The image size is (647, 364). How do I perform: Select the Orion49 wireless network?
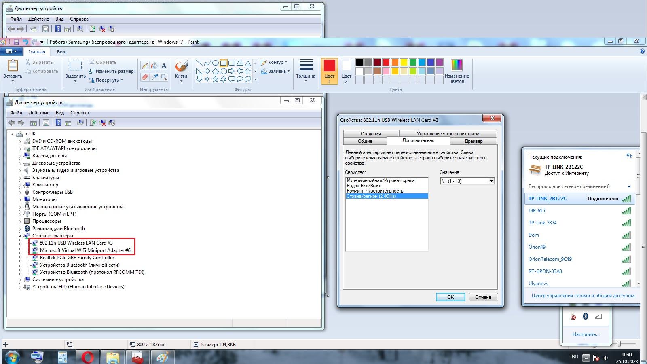(x=580, y=247)
